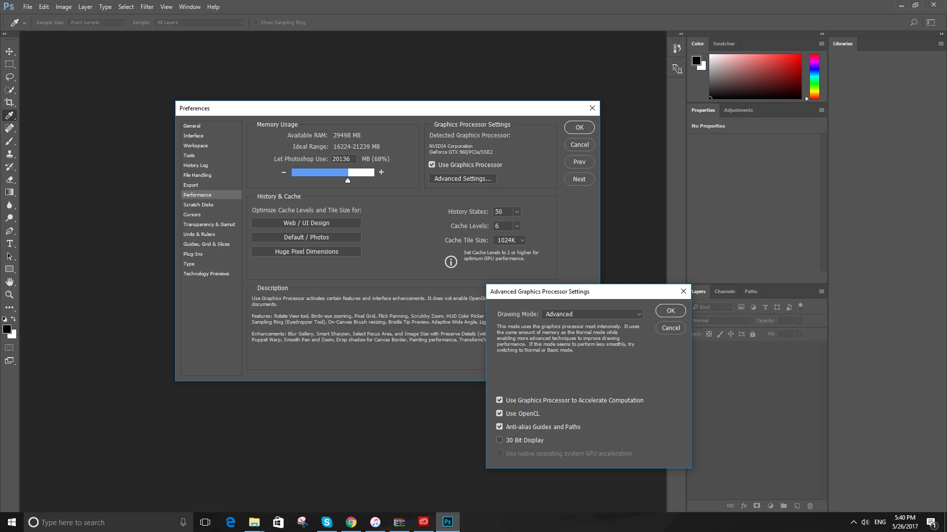Viewport: 947px width, 532px height.
Task: Open the Filter menu
Action: pos(146,7)
